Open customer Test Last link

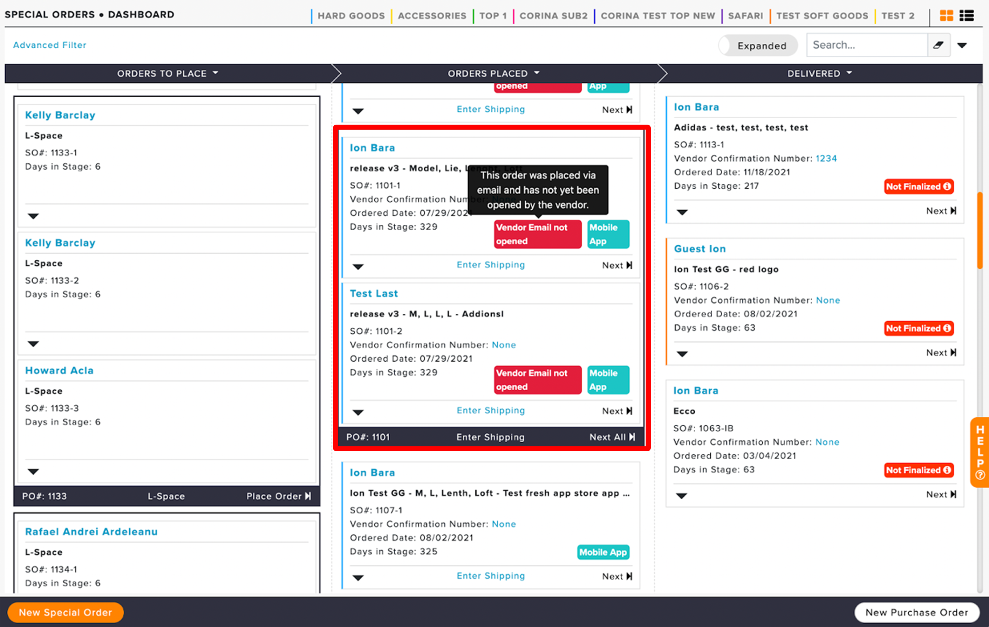[x=374, y=293]
